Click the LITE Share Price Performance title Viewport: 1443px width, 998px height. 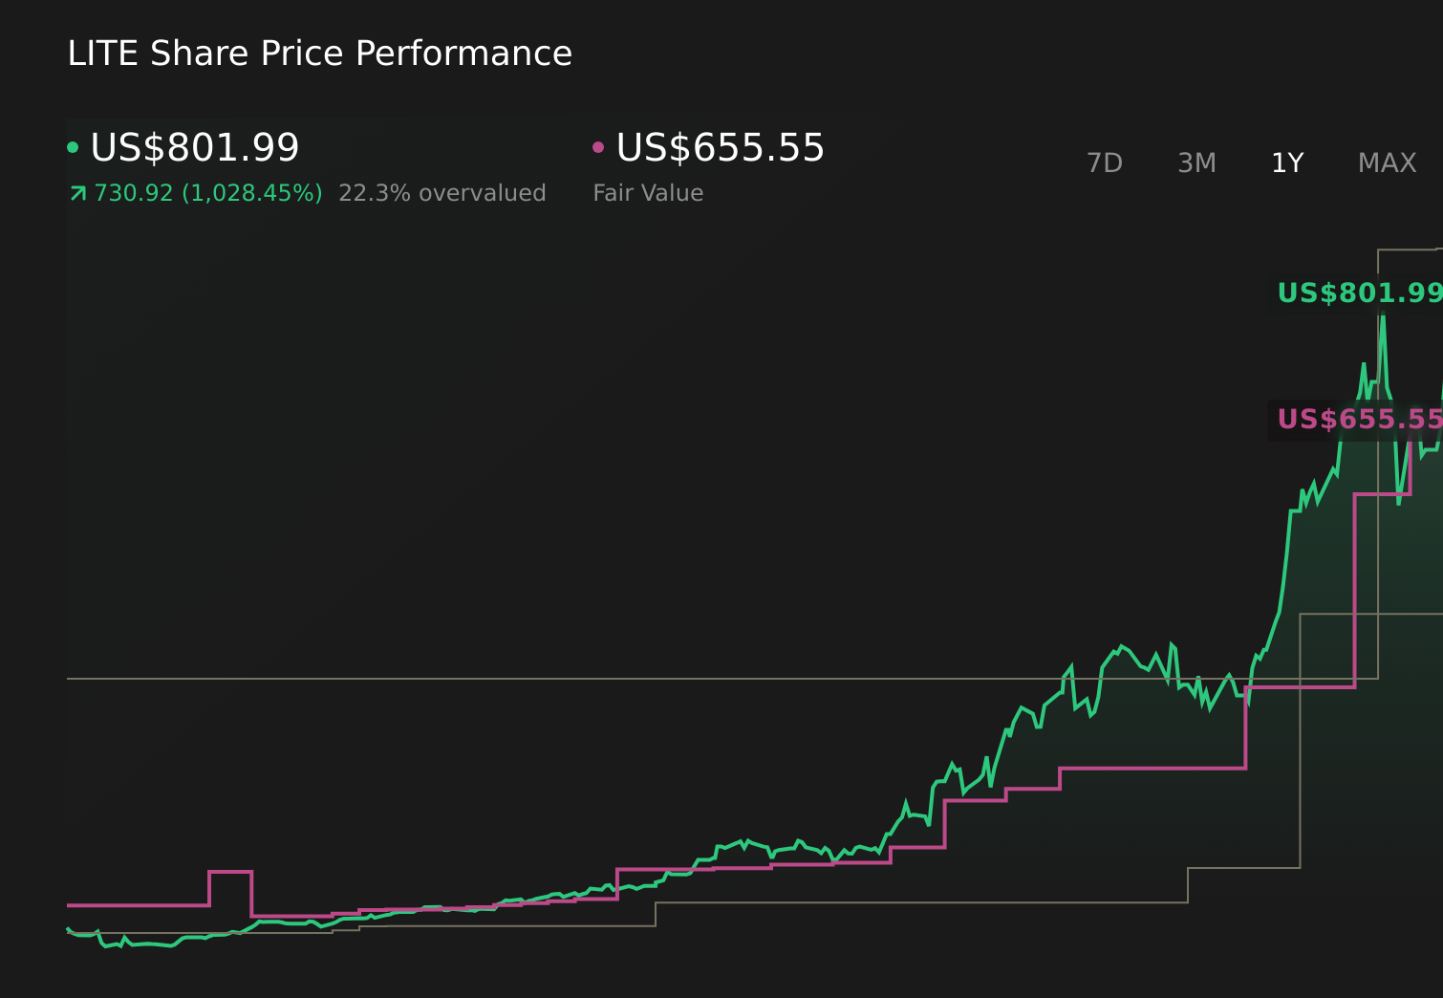(x=320, y=54)
